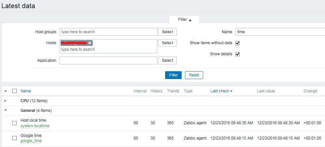Select the Host local time checkbox

[14, 123]
